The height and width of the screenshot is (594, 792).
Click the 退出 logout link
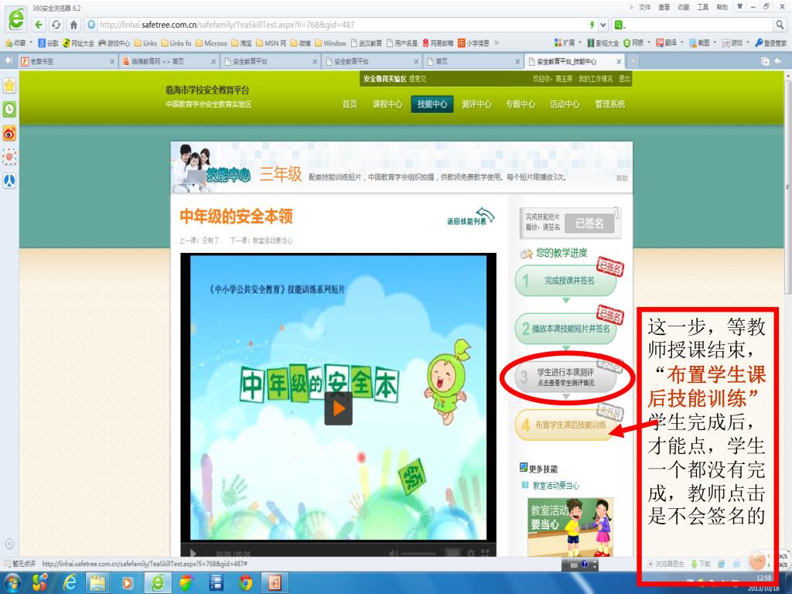(x=624, y=79)
